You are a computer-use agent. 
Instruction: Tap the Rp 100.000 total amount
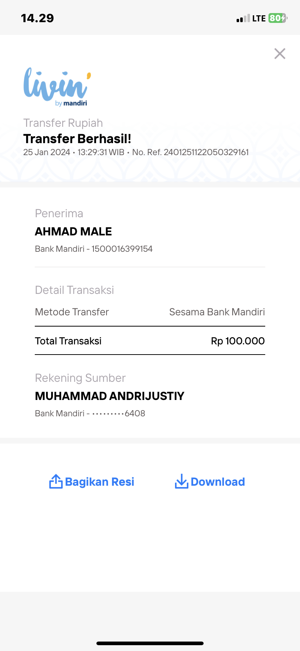[238, 341]
